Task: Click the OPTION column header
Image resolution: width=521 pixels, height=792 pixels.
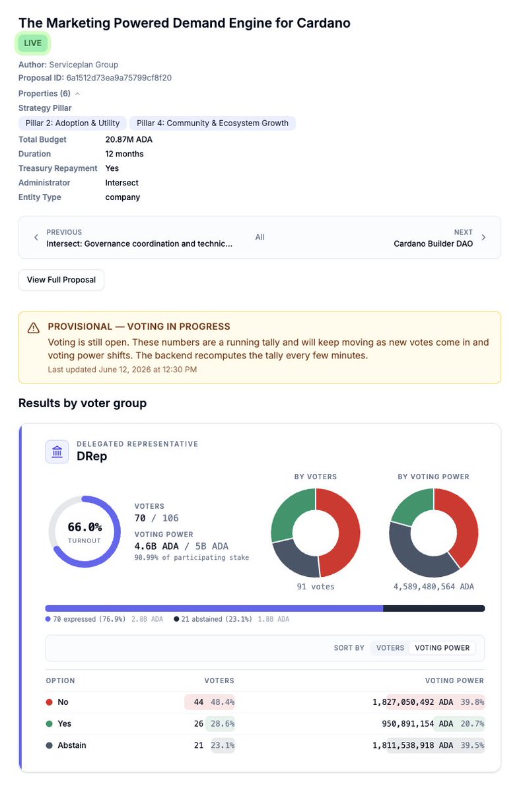Action: (x=60, y=680)
